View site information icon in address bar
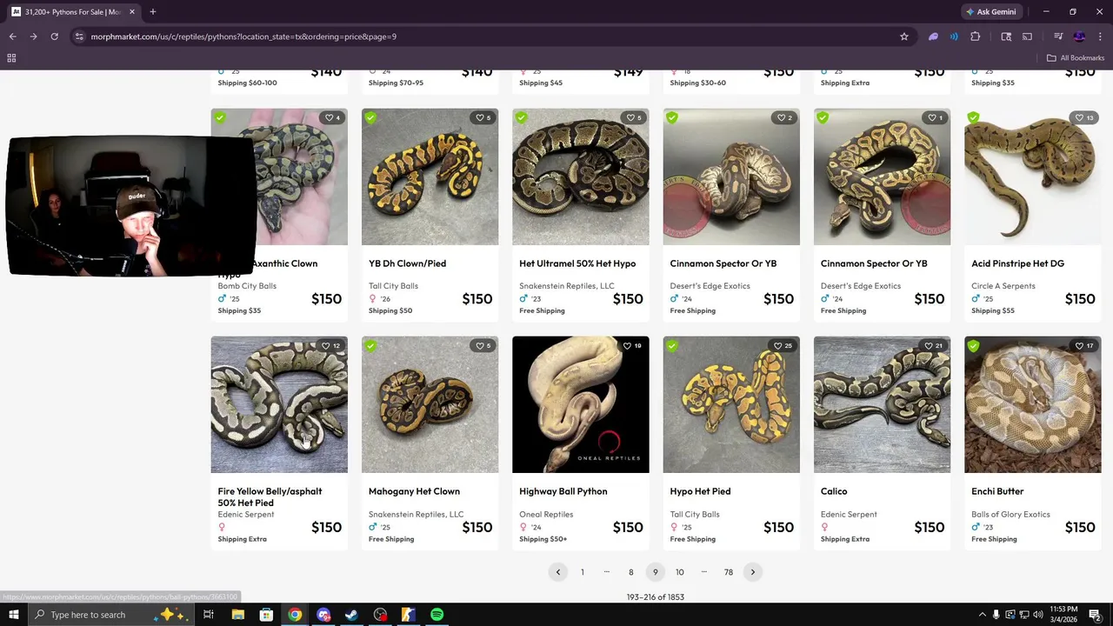Image resolution: width=1113 pixels, height=626 pixels. pos(79,37)
